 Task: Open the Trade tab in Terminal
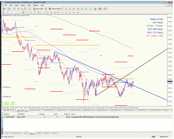(x=7, y=133)
